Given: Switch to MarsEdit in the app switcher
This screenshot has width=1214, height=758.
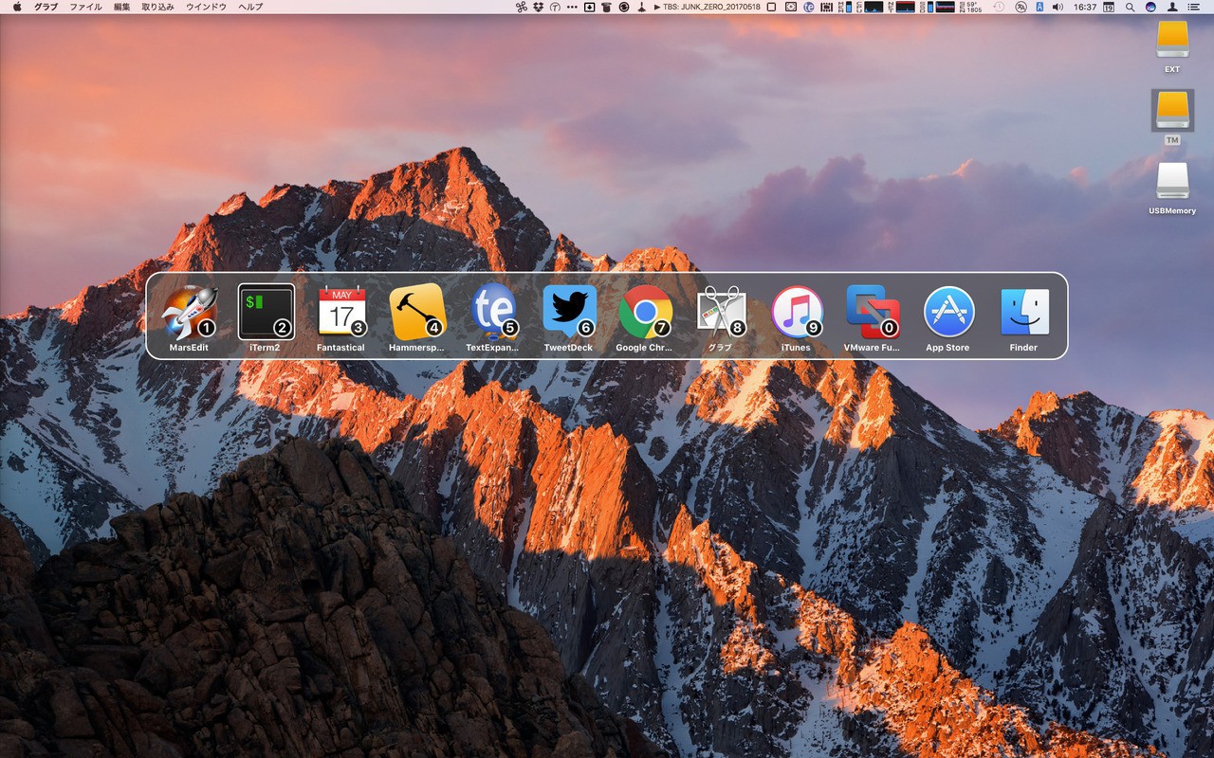Looking at the screenshot, I should tap(189, 313).
